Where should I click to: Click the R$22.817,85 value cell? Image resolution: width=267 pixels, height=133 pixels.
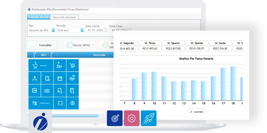coord(173,49)
